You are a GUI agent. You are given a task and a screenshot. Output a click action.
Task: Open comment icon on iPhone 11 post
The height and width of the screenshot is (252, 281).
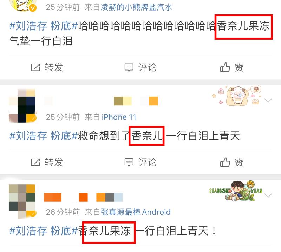pyautogui.click(x=129, y=163)
